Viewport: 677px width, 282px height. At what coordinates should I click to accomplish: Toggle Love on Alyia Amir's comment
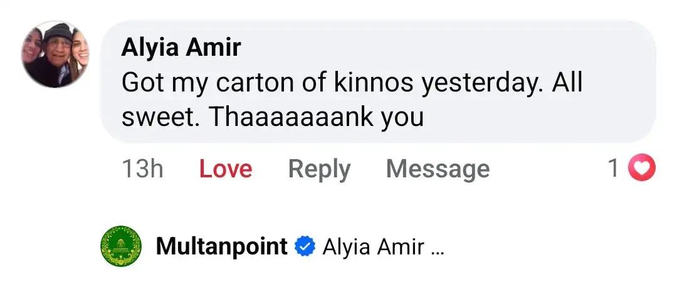pos(226,169)
